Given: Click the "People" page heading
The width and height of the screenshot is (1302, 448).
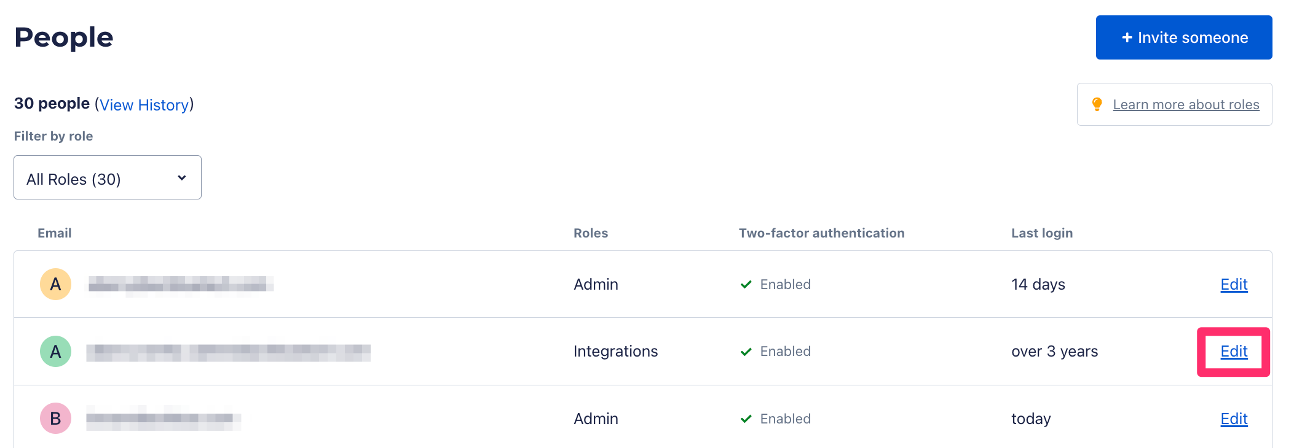Looking at the screenshot, I should [64, 37].
